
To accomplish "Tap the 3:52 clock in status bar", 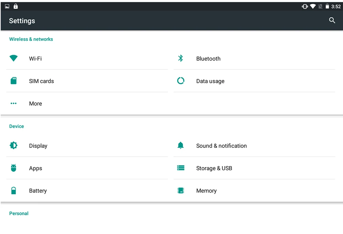I will [x=336, y=6].
